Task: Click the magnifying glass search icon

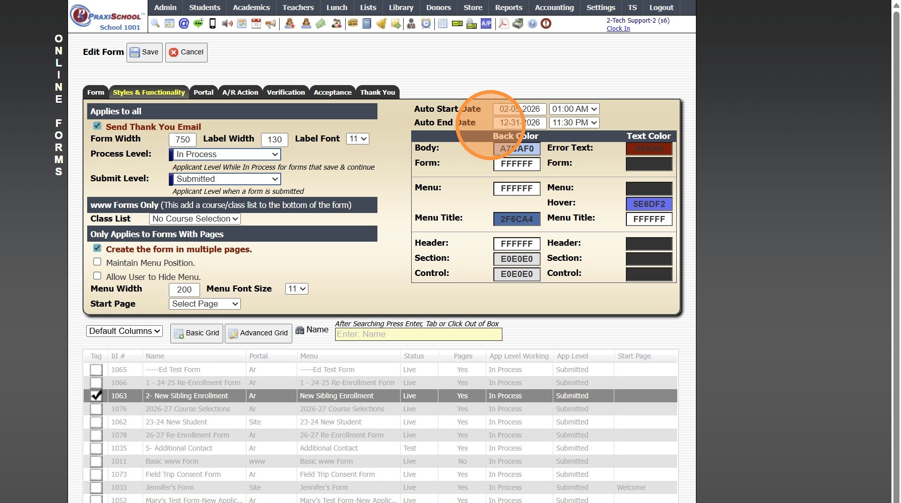Action: coord(155,24)
